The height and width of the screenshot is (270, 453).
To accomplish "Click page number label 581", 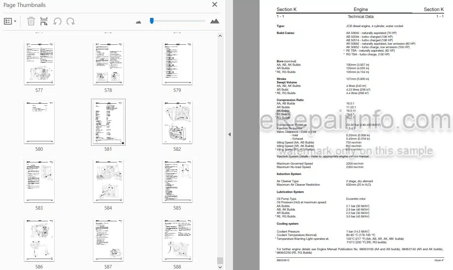I will pos(108,149).
